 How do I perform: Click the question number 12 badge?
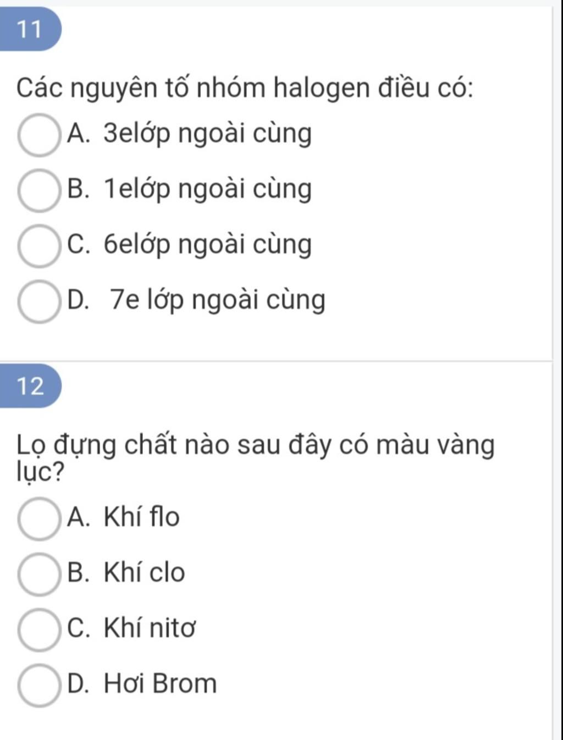(x=30, y=386)
